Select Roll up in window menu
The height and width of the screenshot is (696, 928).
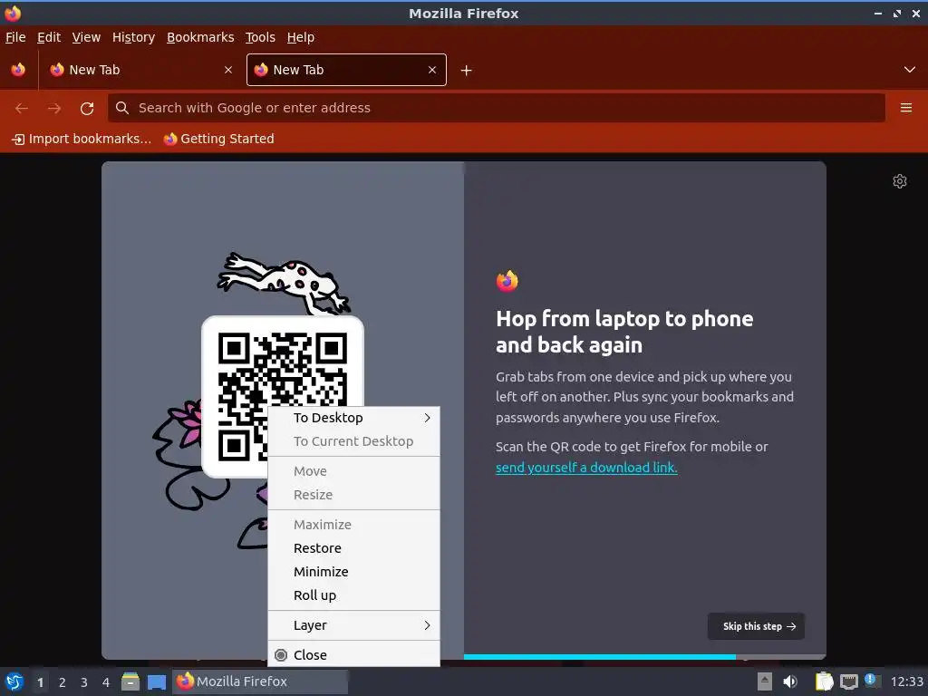354,595
